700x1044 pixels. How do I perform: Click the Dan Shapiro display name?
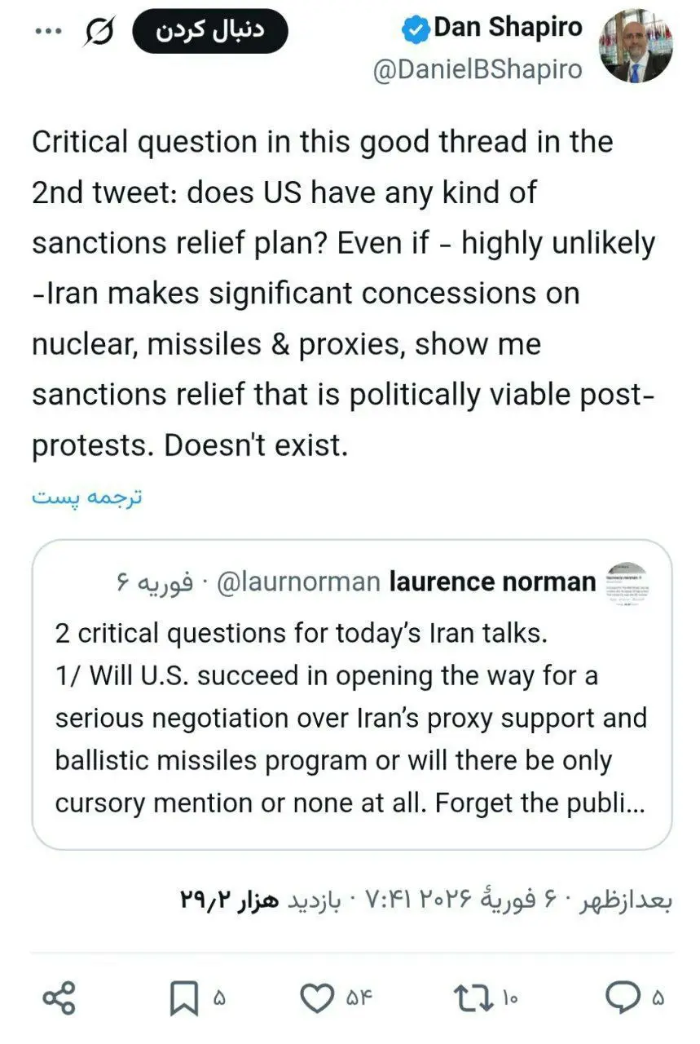point(508,29)
